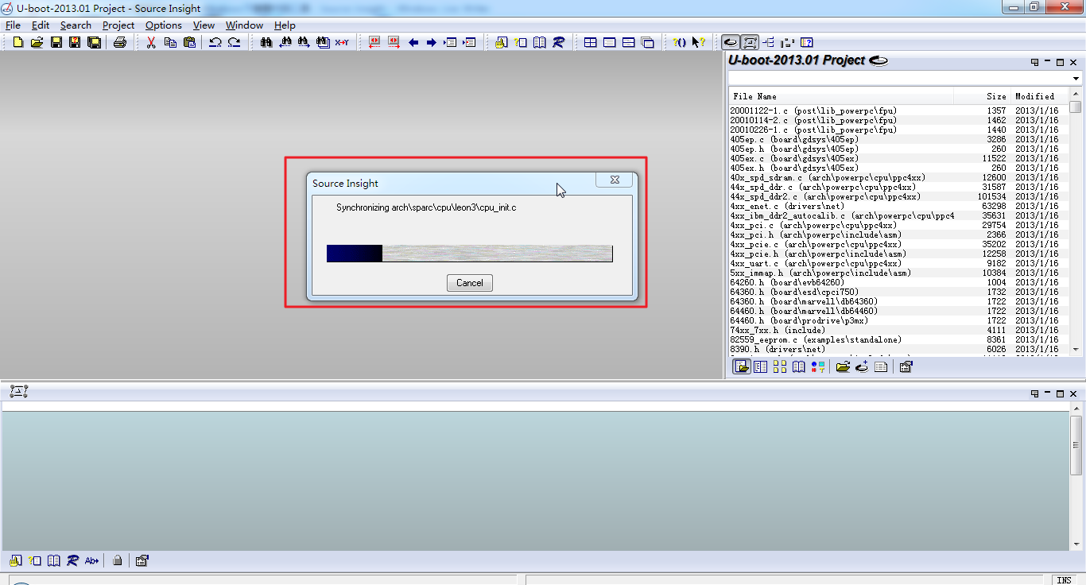
Task: Click the project list scroll down arrow
Action: [1076, 349]
